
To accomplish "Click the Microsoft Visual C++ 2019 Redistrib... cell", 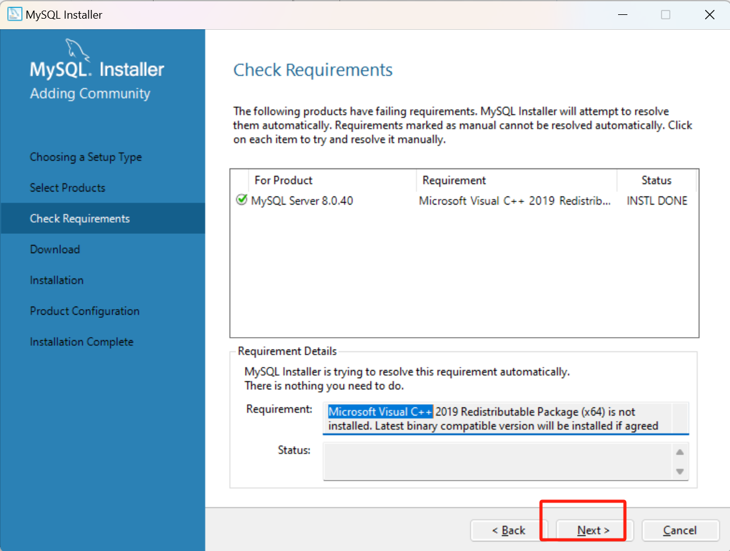I will [x=514, y=201].
